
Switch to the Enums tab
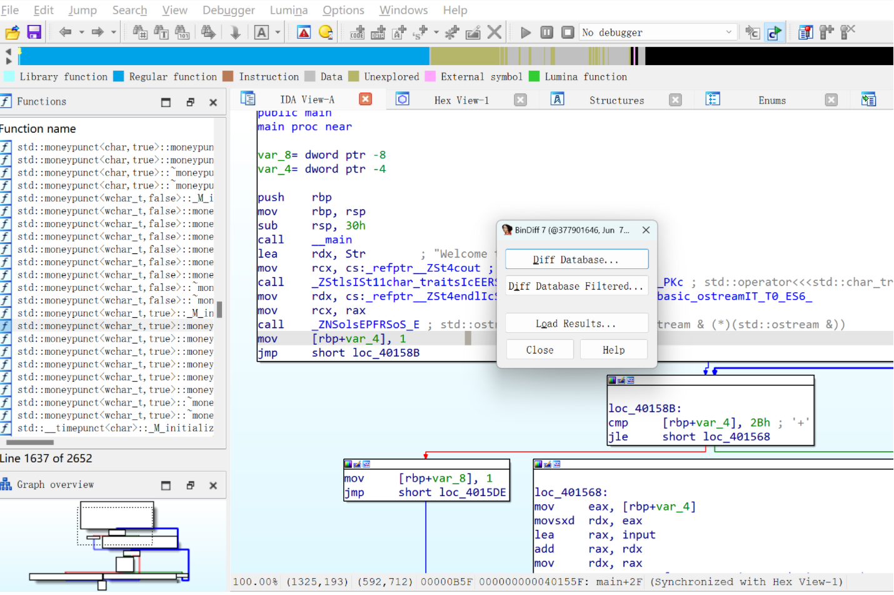click(x=772, y=100)
